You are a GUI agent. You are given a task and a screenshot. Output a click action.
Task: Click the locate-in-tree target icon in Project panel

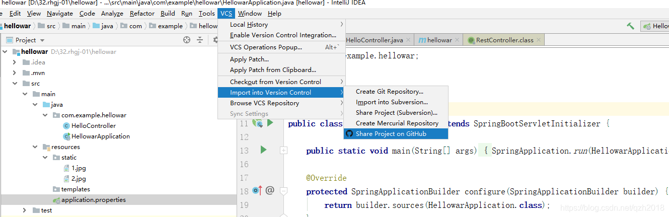187,40
